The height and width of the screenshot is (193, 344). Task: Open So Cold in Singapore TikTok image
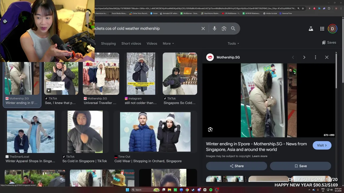click(x=85, y=132)
